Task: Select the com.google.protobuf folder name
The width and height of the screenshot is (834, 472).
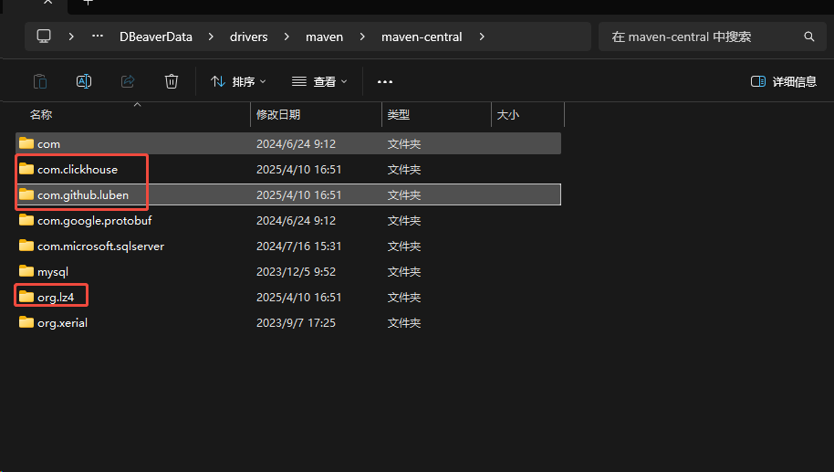Action: pos(95,220)
